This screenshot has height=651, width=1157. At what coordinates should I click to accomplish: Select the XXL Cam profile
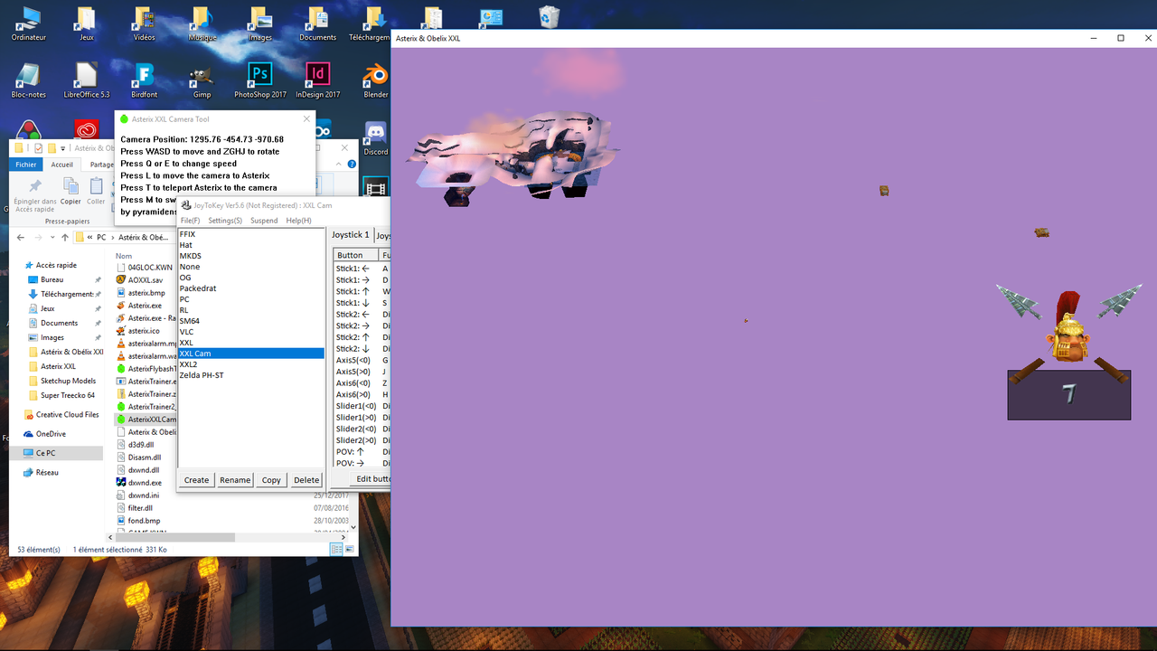[250, 354]
